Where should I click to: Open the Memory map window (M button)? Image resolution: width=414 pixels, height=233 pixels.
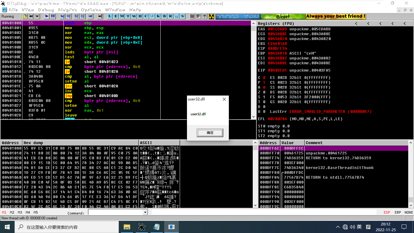[x=122, y=16]
